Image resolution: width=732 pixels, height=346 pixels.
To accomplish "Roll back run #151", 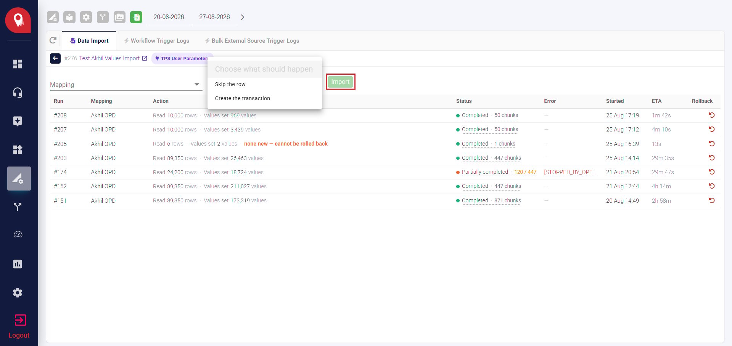I will [712, 200].
